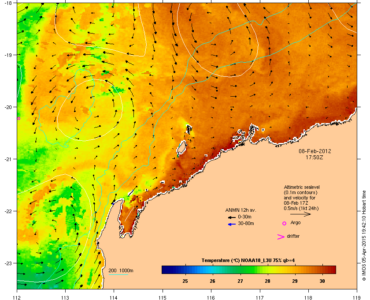Click the "(0.1m contours)" text
This screenshot has width=370, height=300.
coord(300,192)
